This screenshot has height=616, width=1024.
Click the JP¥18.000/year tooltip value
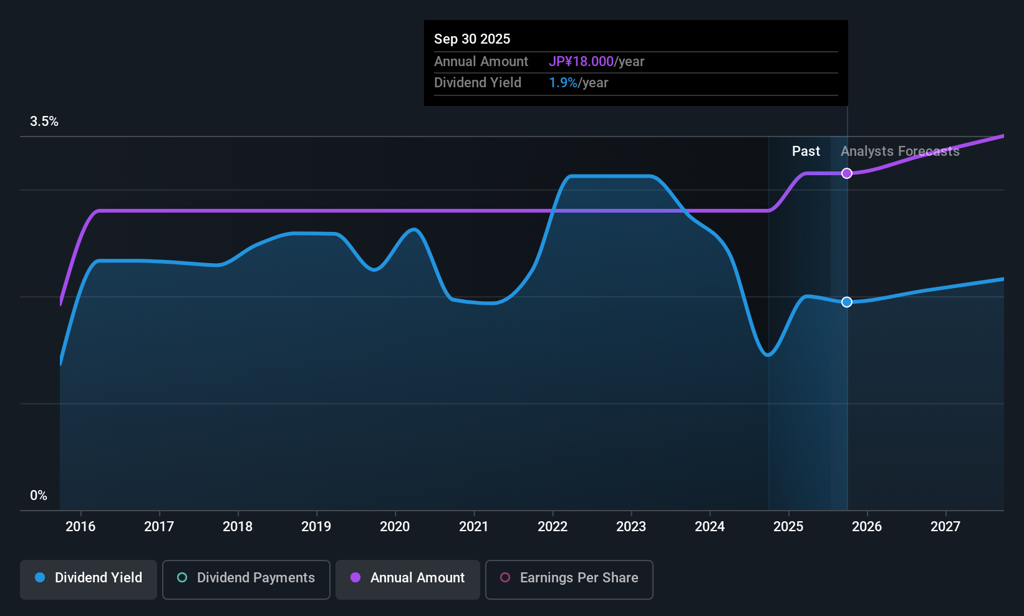pyautogui.click(x=596, y=62)
